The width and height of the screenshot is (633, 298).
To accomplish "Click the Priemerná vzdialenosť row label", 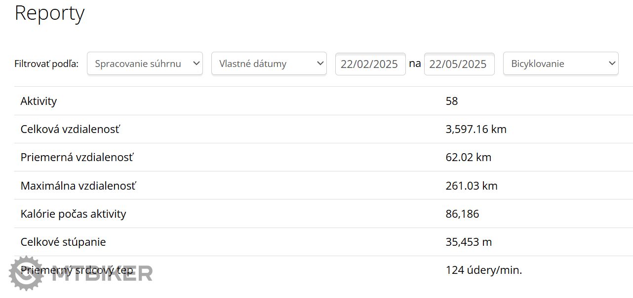I will [x=77, y=158].
